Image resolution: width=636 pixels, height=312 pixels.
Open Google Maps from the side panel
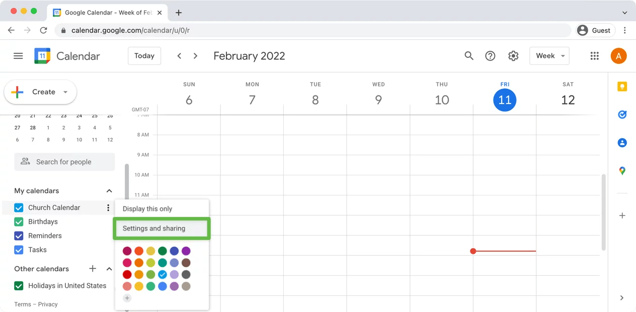622,171
